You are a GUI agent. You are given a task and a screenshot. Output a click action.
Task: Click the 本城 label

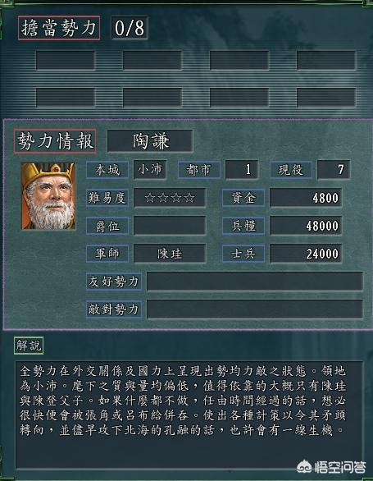(107, 170)
